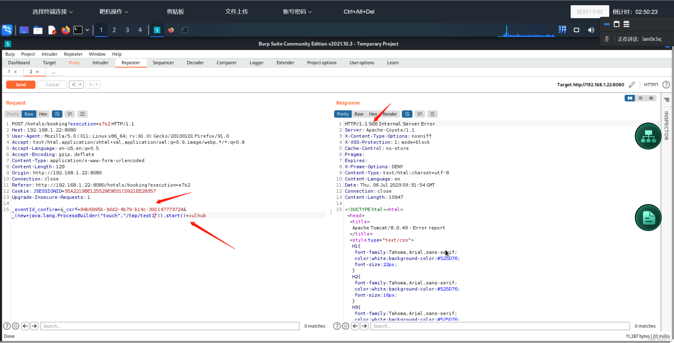Click the 剪贴板 clipboard button
674x343 pixels.
pyautogui.click(x=175, y=12)
